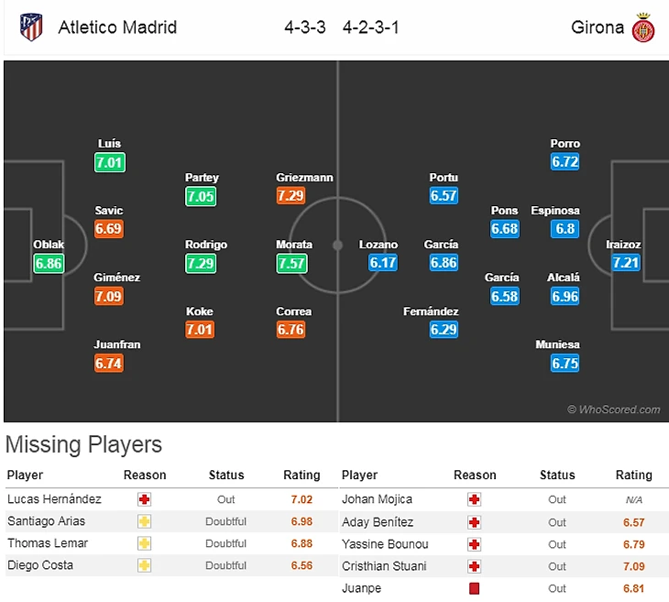This screenshot has height=602, width=669.
Task: Click Cristhian Stuani's red injury icon
Action: click(474, 566)
